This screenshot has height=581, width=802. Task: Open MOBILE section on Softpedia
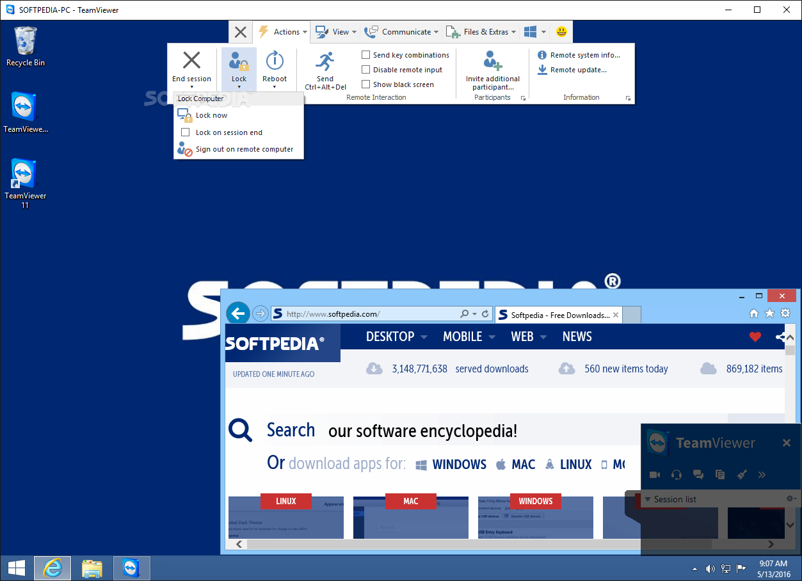click(x=462, y=337)
